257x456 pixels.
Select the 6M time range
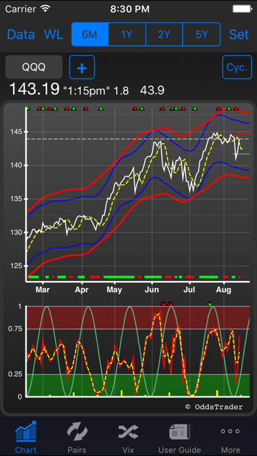pyautogui.click(x=90, y=34)
